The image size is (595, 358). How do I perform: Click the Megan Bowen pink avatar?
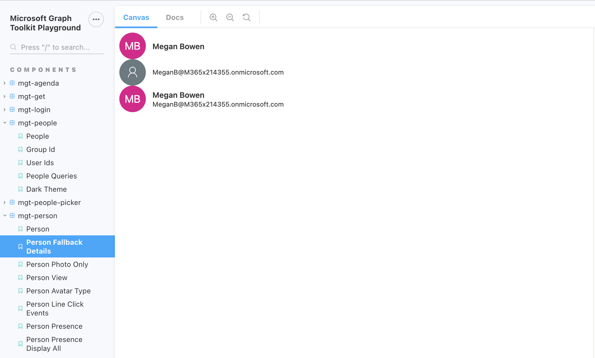point(132,46)
